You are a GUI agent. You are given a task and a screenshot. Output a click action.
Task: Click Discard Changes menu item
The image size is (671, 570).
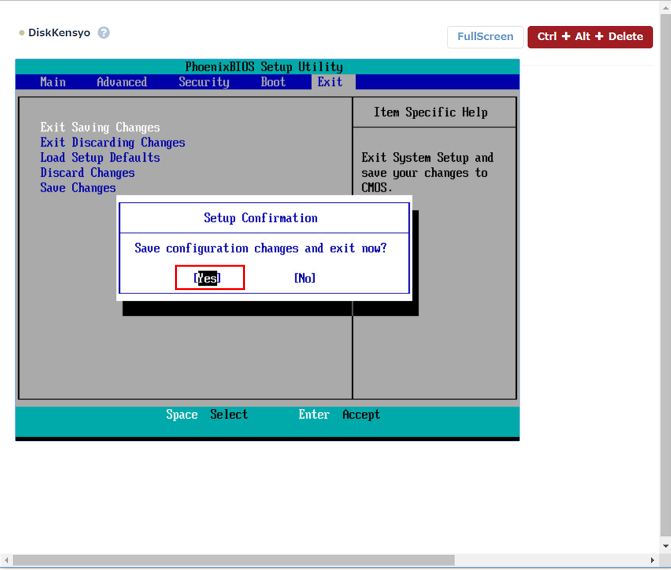87,172
